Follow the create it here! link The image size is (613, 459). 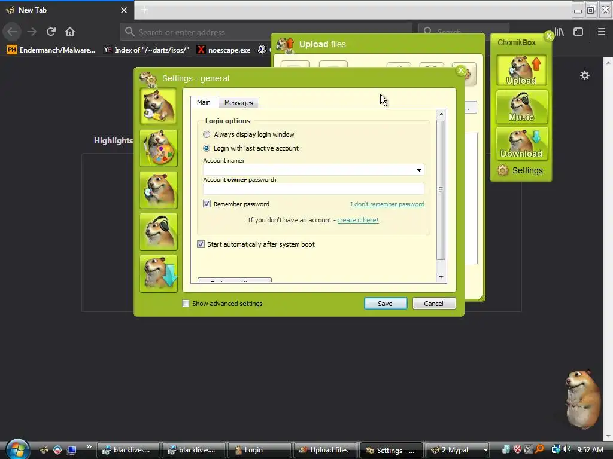tap(358, 220)
